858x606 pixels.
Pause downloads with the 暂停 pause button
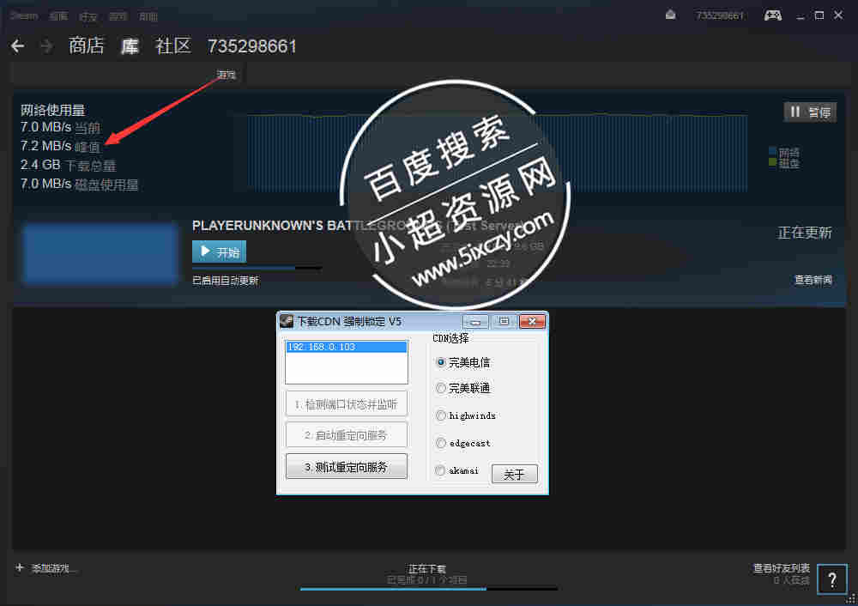pos(810,112)
